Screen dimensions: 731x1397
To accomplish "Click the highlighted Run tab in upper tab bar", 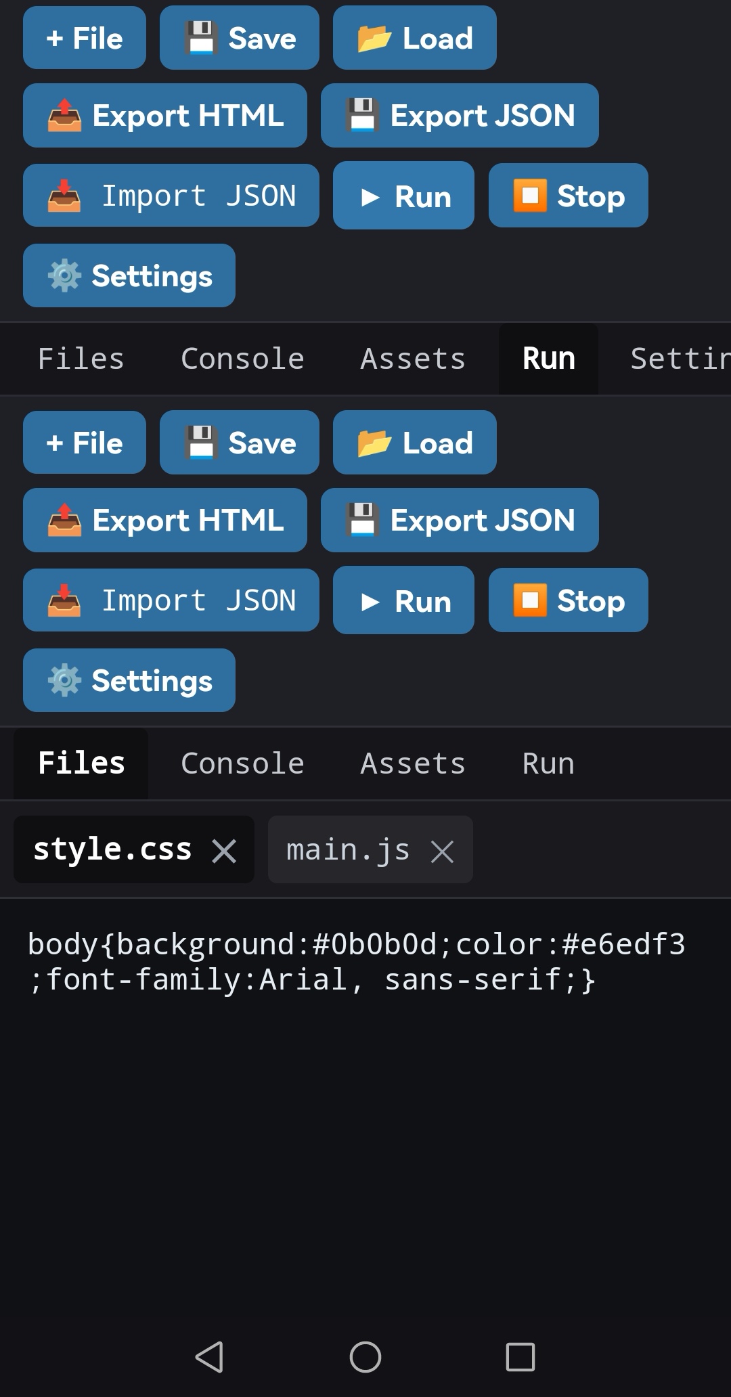I will pyautogui.click(x=548, y=359).
